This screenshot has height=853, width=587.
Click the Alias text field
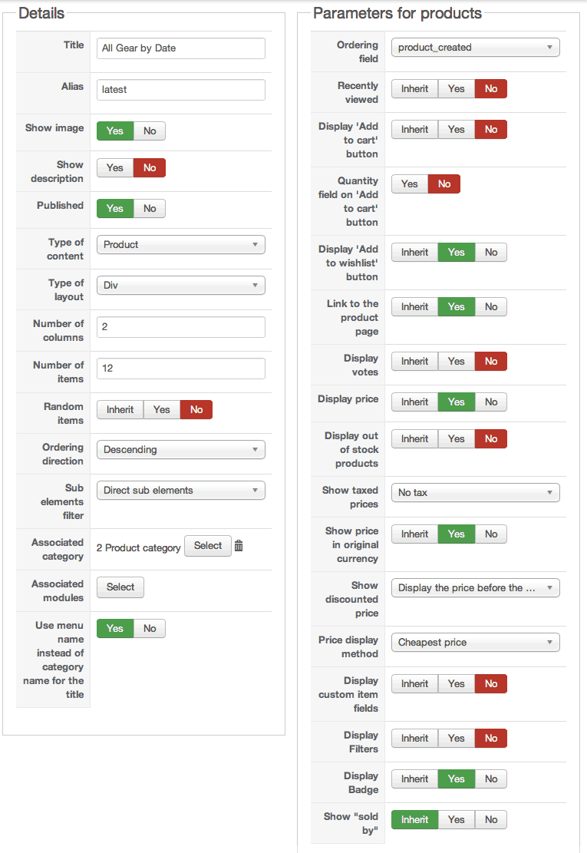pyautogui.click(x=180, y=89)
